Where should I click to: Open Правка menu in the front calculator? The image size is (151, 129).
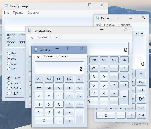click(48, 56)
